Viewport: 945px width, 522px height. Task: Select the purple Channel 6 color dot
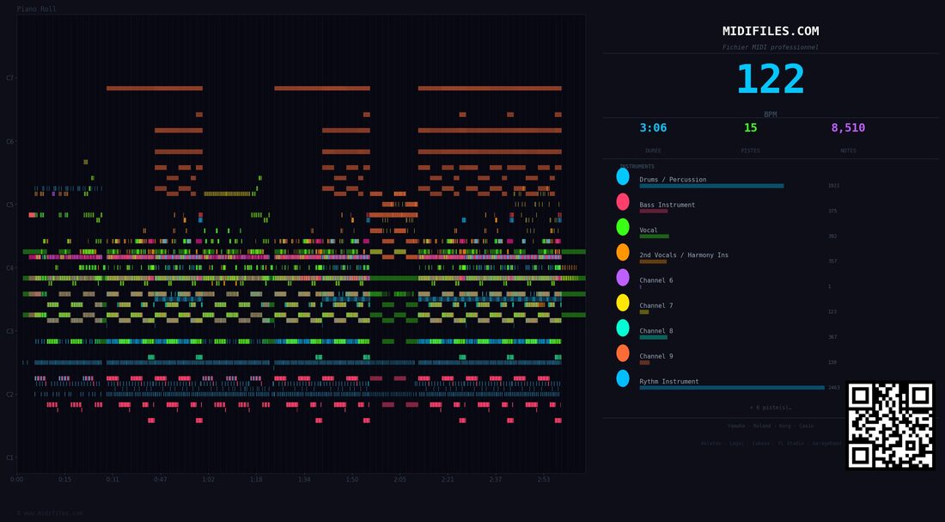point(623,278)
